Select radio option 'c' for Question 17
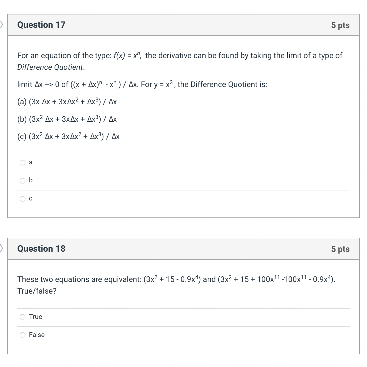Screen dimensions: 367x367 23,198
